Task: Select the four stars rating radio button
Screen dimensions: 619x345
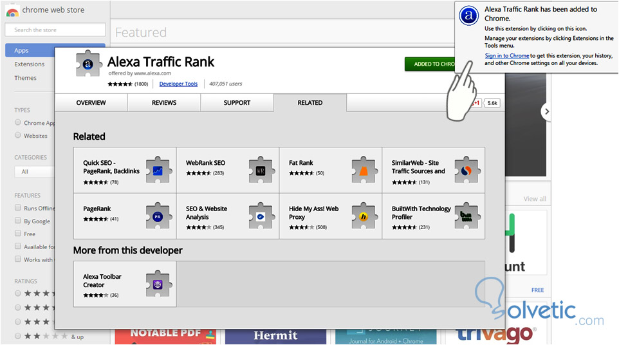Action: click(18, 308)
